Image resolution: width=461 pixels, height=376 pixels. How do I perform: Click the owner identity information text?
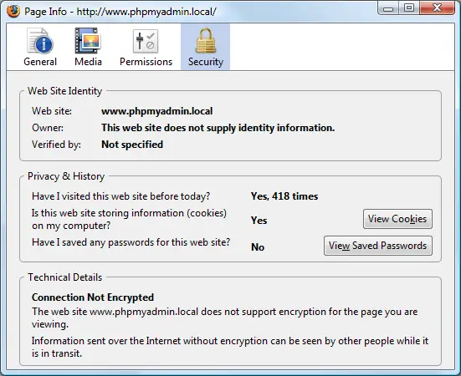[218, 128]
